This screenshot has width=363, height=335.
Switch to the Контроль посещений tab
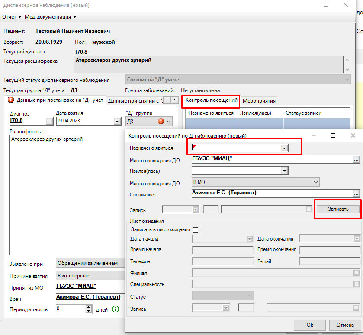(211, 100)
